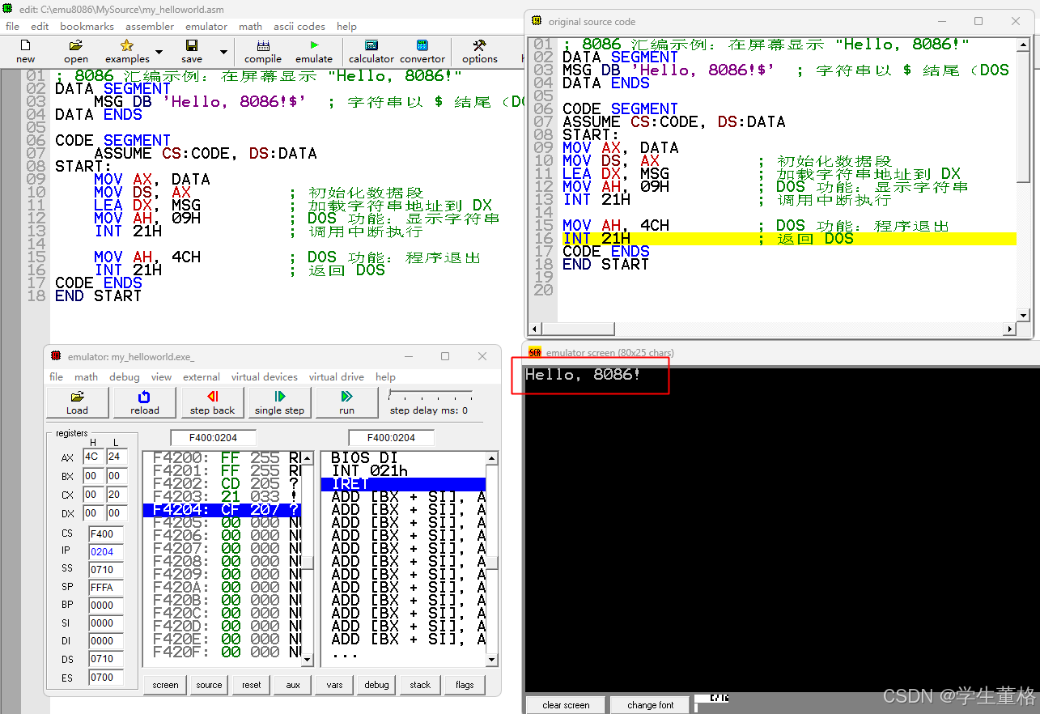Click the SP register field

(106, 588)
